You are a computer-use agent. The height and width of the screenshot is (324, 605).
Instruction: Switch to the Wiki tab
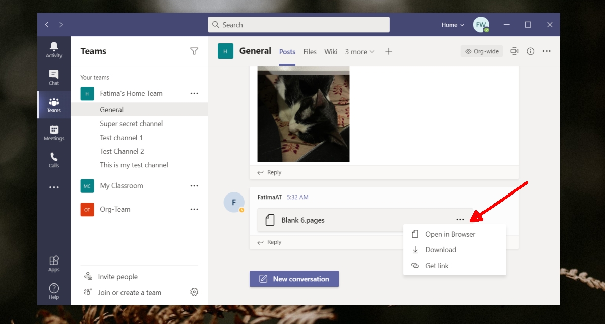click(x=331, y=51)
